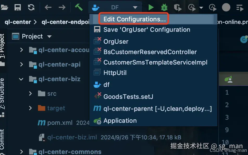Viewport: 248px width, 155px height.
Task: Collapse the ql-center-biz module
Action: point(22,79)
